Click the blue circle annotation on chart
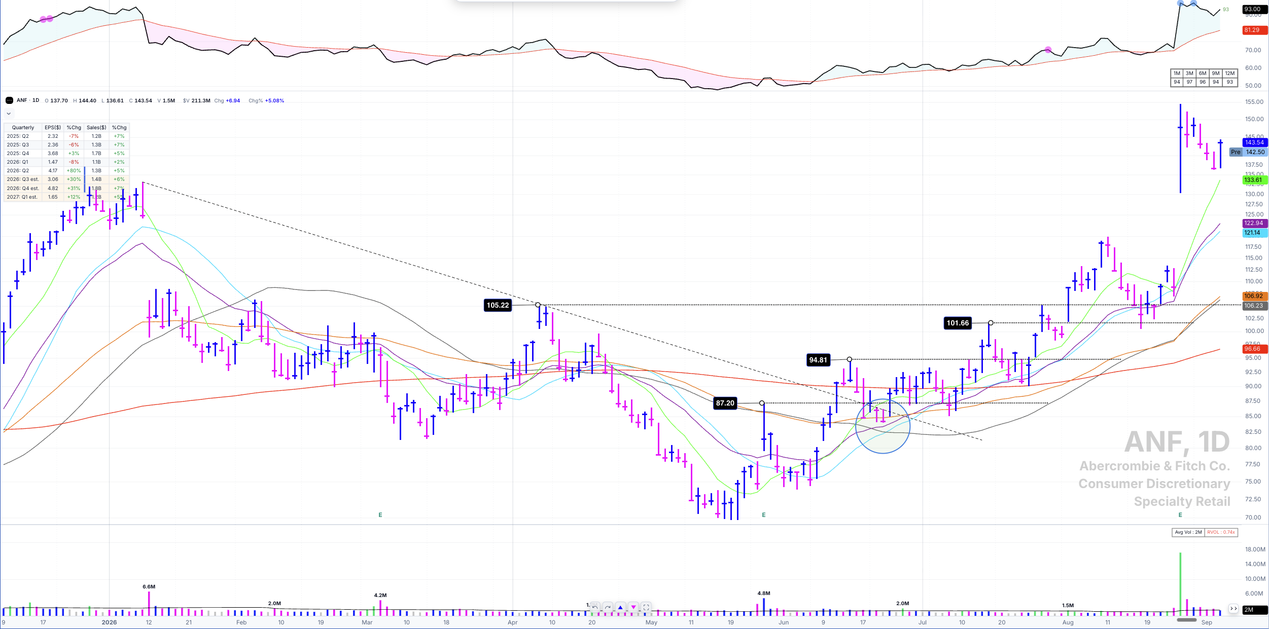Viewport: 1269px width, 629px height. click(883, 426)
